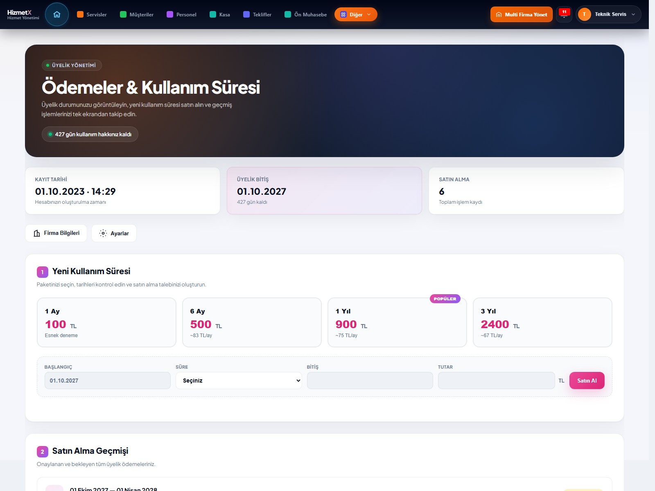
Task: Click the 427 gün kullanım hakkınız kaldı badge
Action: click(90, 134)
